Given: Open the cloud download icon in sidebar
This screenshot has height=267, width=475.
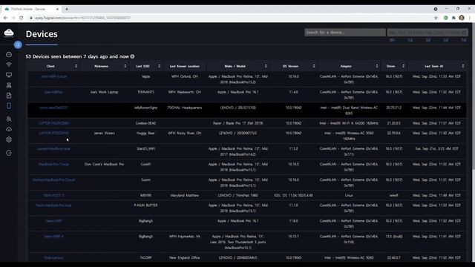Looking at the screenshot, I should tap(9, 129).
